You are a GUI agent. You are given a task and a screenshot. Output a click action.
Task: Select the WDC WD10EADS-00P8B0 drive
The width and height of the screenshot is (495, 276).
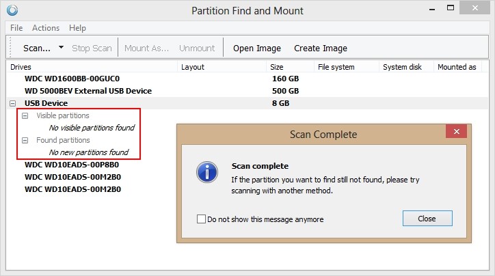pos(72,165)
